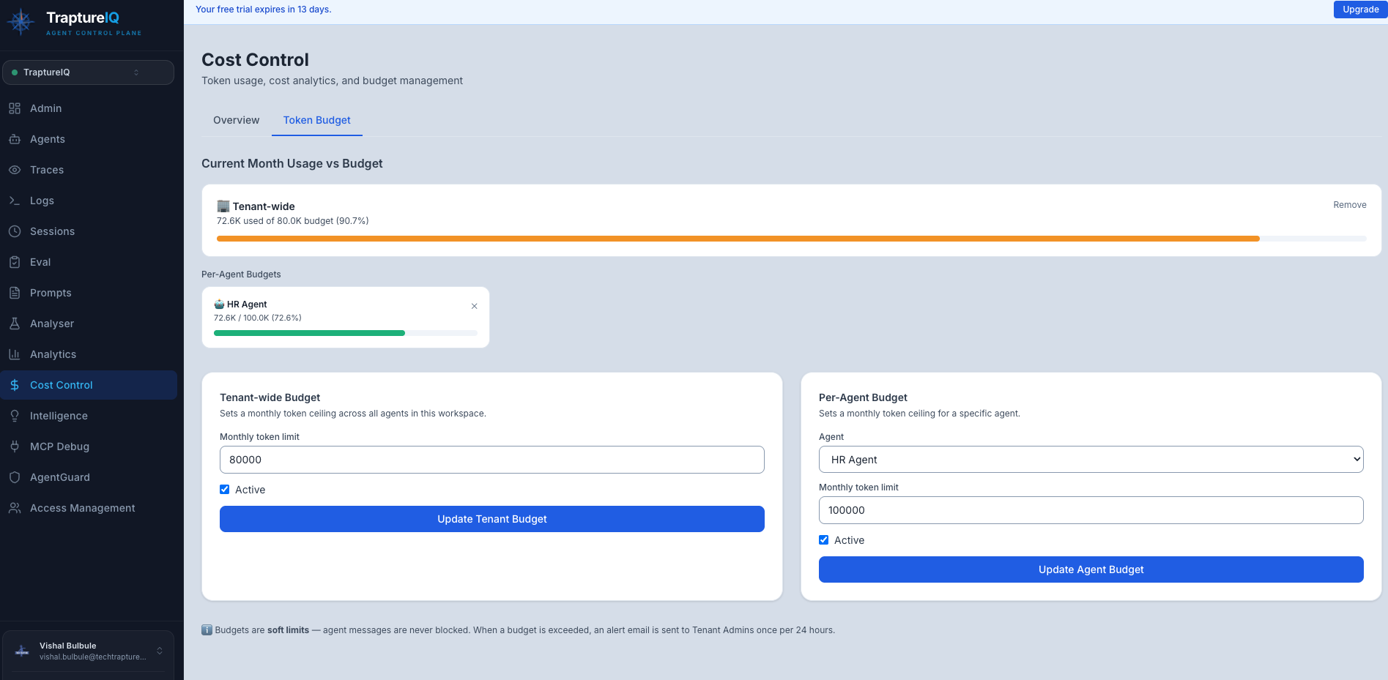Click the Analyser flask icon
The height and width of the screenshot is (680, 1388).
tap(15, 324)
